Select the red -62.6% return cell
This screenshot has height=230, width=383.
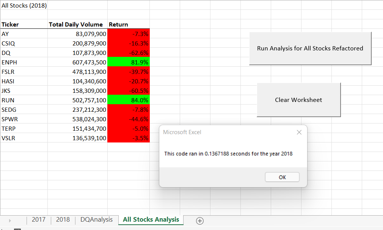[129, 53]
